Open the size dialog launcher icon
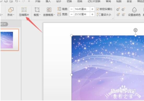 (x=113, y=18)
